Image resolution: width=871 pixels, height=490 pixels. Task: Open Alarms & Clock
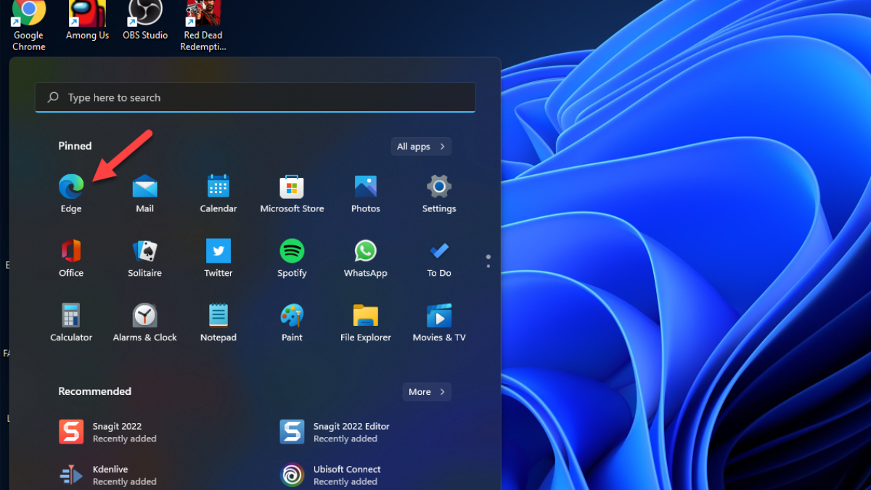(144, 322)
